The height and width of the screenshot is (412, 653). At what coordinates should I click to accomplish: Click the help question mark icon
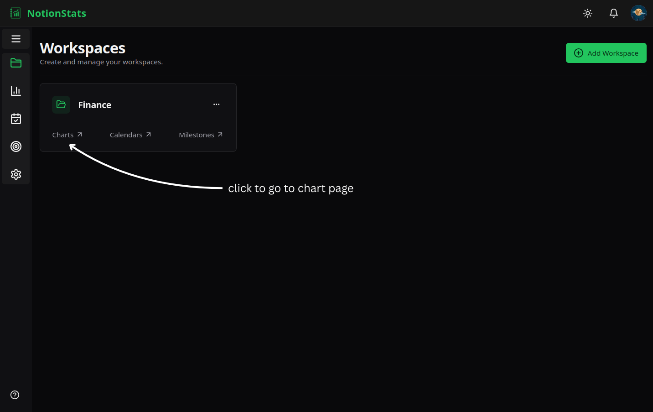pos(15,395)
